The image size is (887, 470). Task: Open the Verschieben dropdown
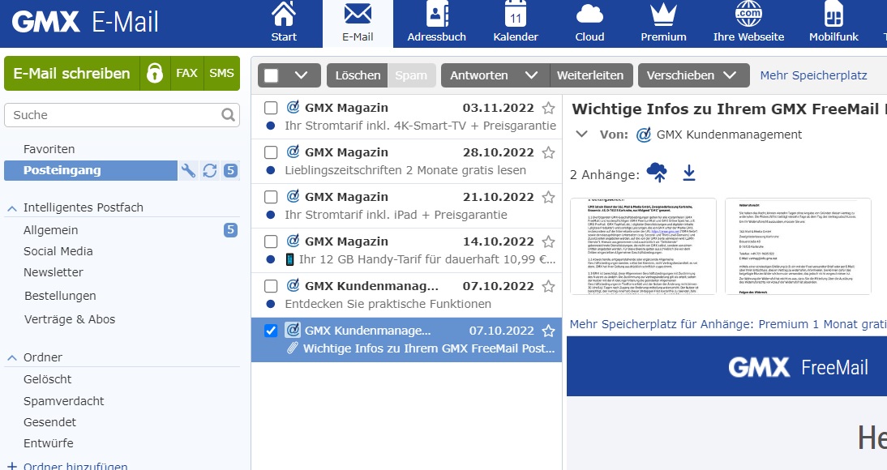click(693, 75)
